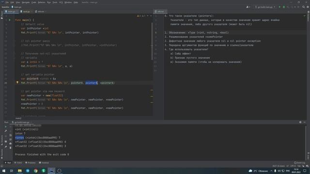Open Problems tool window

[x=31, y=163]
